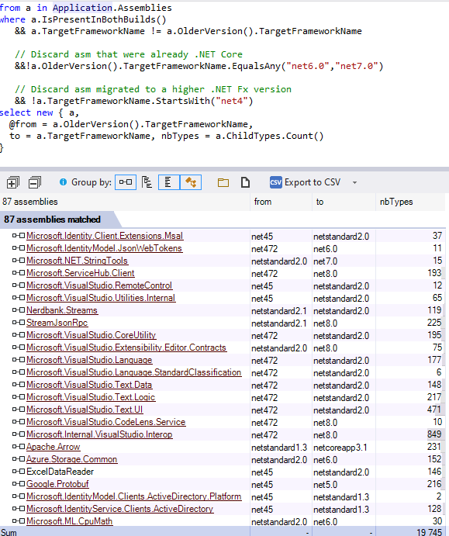Open Microsoft.ServiceHub.Client link
This screenshot has width=449, height=536.
click(x=81, y=273)
